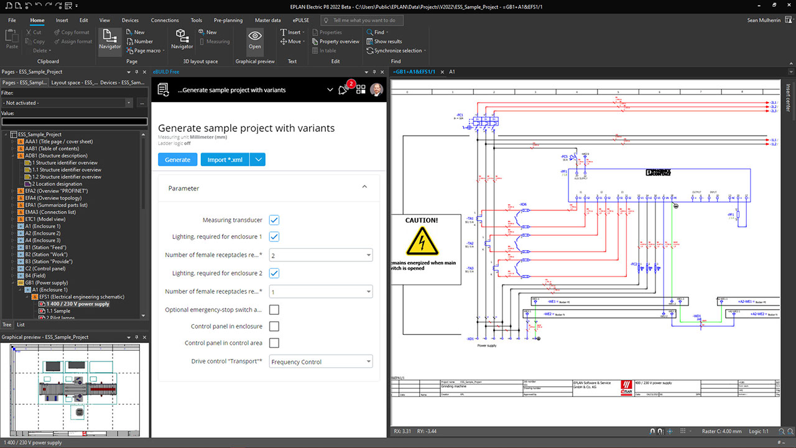Open the Import *.xml dropdown arrow
This screenshot has width=796, height=448.
tap(258, 160)
